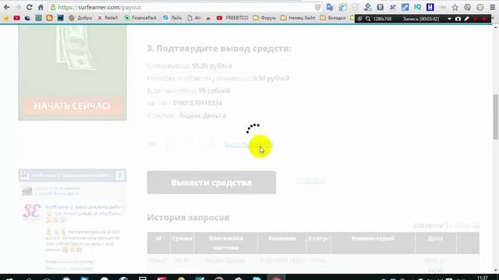Open the Лайк bookmark

[x=172, y=18]
